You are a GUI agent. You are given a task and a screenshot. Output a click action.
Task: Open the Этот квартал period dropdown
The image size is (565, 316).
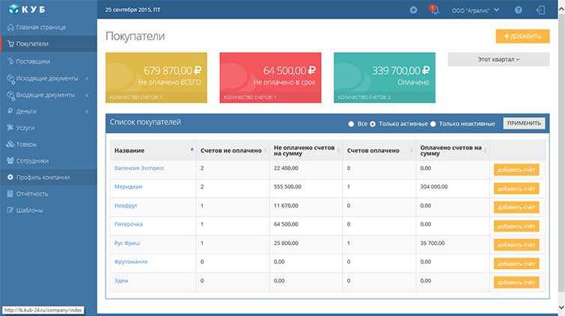498,59
